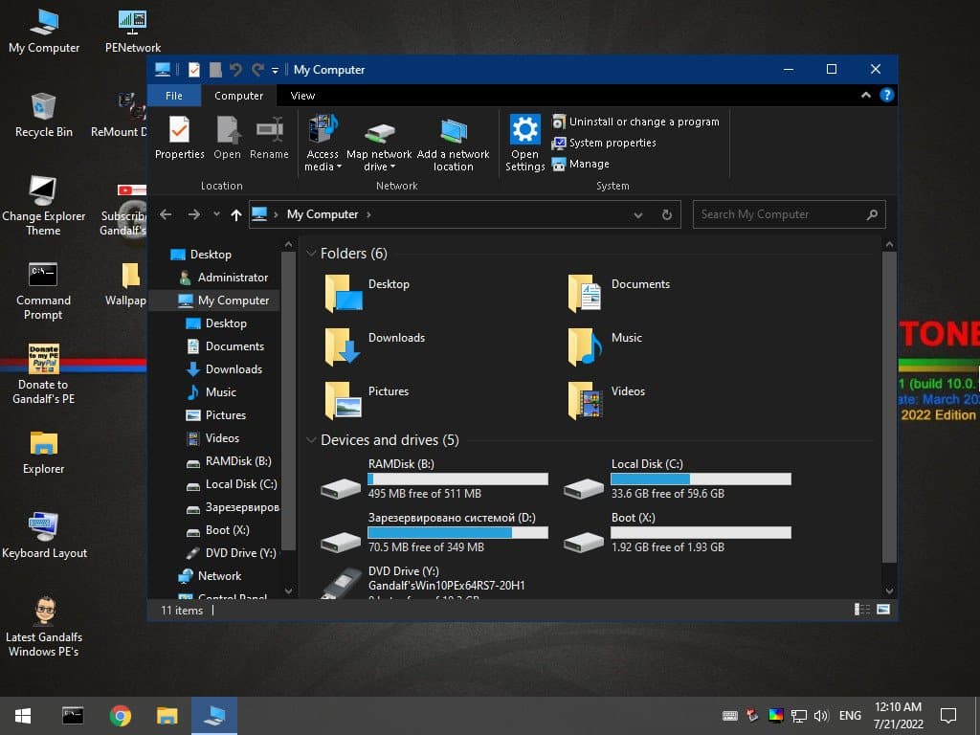Collapse the Folders (6) group
Viewport: 980px width, 735px height.
[x=311, y=254]
